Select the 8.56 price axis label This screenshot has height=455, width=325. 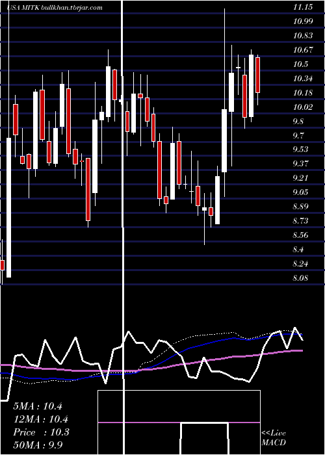coord(300,235)
